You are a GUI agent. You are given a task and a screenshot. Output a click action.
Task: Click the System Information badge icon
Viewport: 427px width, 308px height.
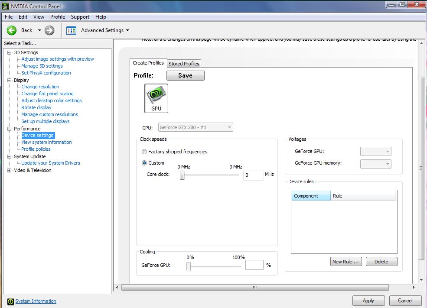coord(10,301)
